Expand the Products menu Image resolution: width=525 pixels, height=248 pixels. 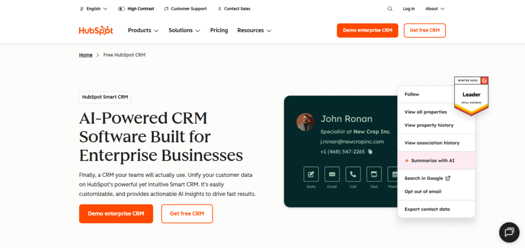point(144,30)
